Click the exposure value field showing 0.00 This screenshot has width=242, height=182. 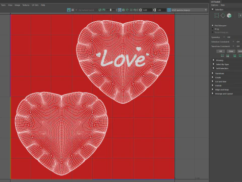coord(147,10)
